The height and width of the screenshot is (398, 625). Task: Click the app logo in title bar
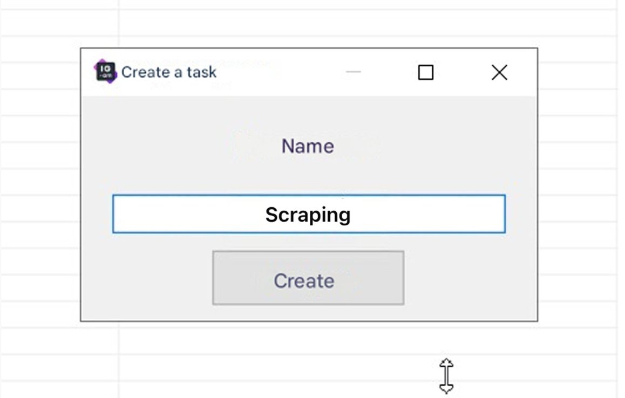105,72
